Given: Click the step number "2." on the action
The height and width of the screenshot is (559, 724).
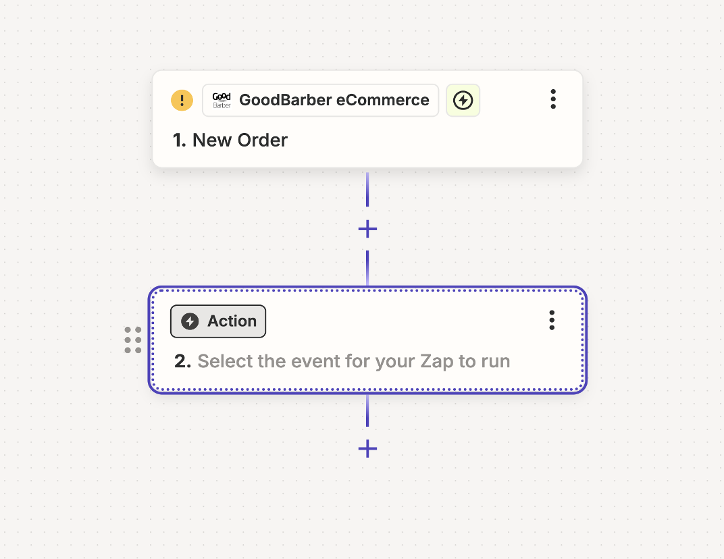Looking at the screenshot, I should [182, 361].
